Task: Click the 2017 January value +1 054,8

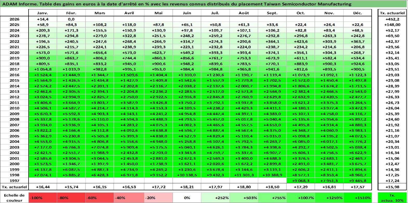Action: click(43, 69)
